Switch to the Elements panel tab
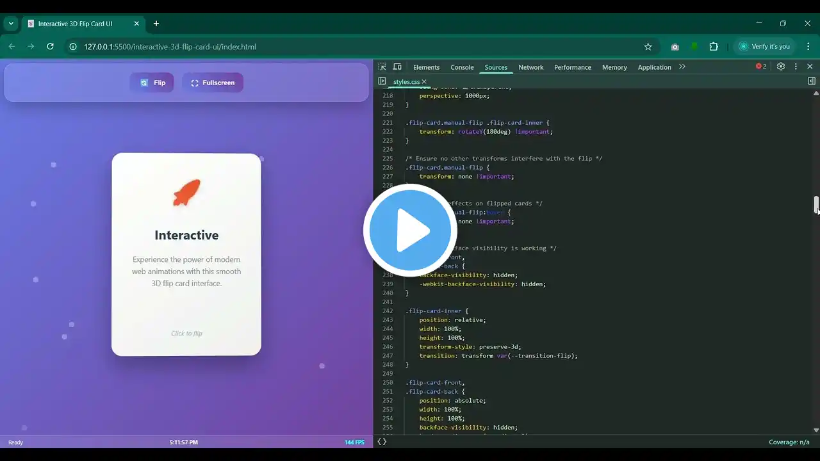 (x=426, y=67)
